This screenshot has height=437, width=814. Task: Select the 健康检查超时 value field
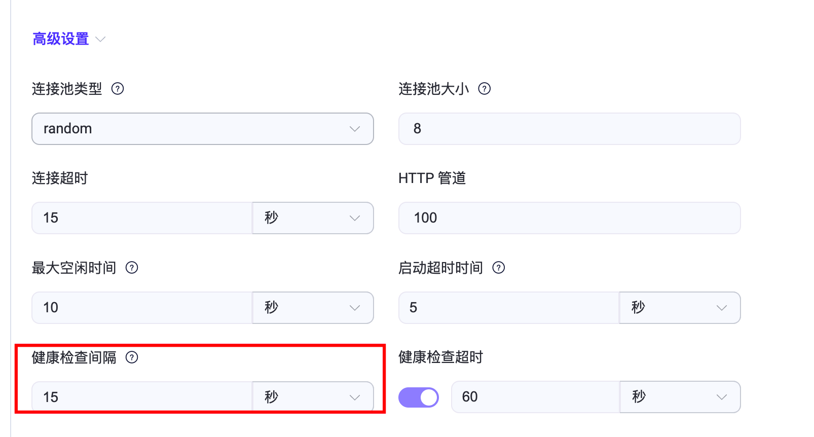pos(535,397)
